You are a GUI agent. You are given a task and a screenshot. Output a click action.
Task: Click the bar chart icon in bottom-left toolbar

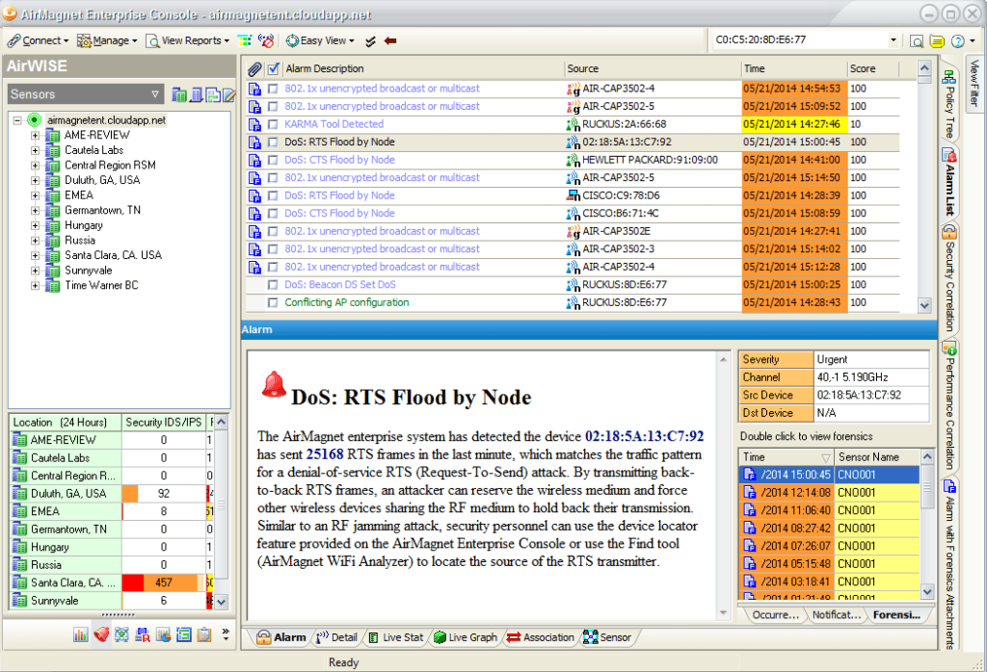click(x=81, y=634)
